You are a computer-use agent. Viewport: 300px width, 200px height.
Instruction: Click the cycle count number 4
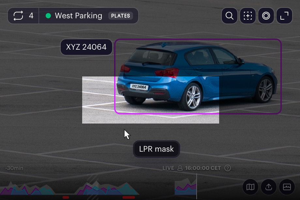pos(31,16)
